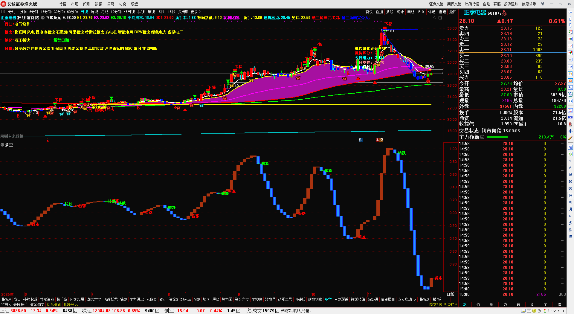Click the F12 icon in the right sidebar
This screenshot has height=314, width=574.
pyautogui.click(x=570, y=88)
